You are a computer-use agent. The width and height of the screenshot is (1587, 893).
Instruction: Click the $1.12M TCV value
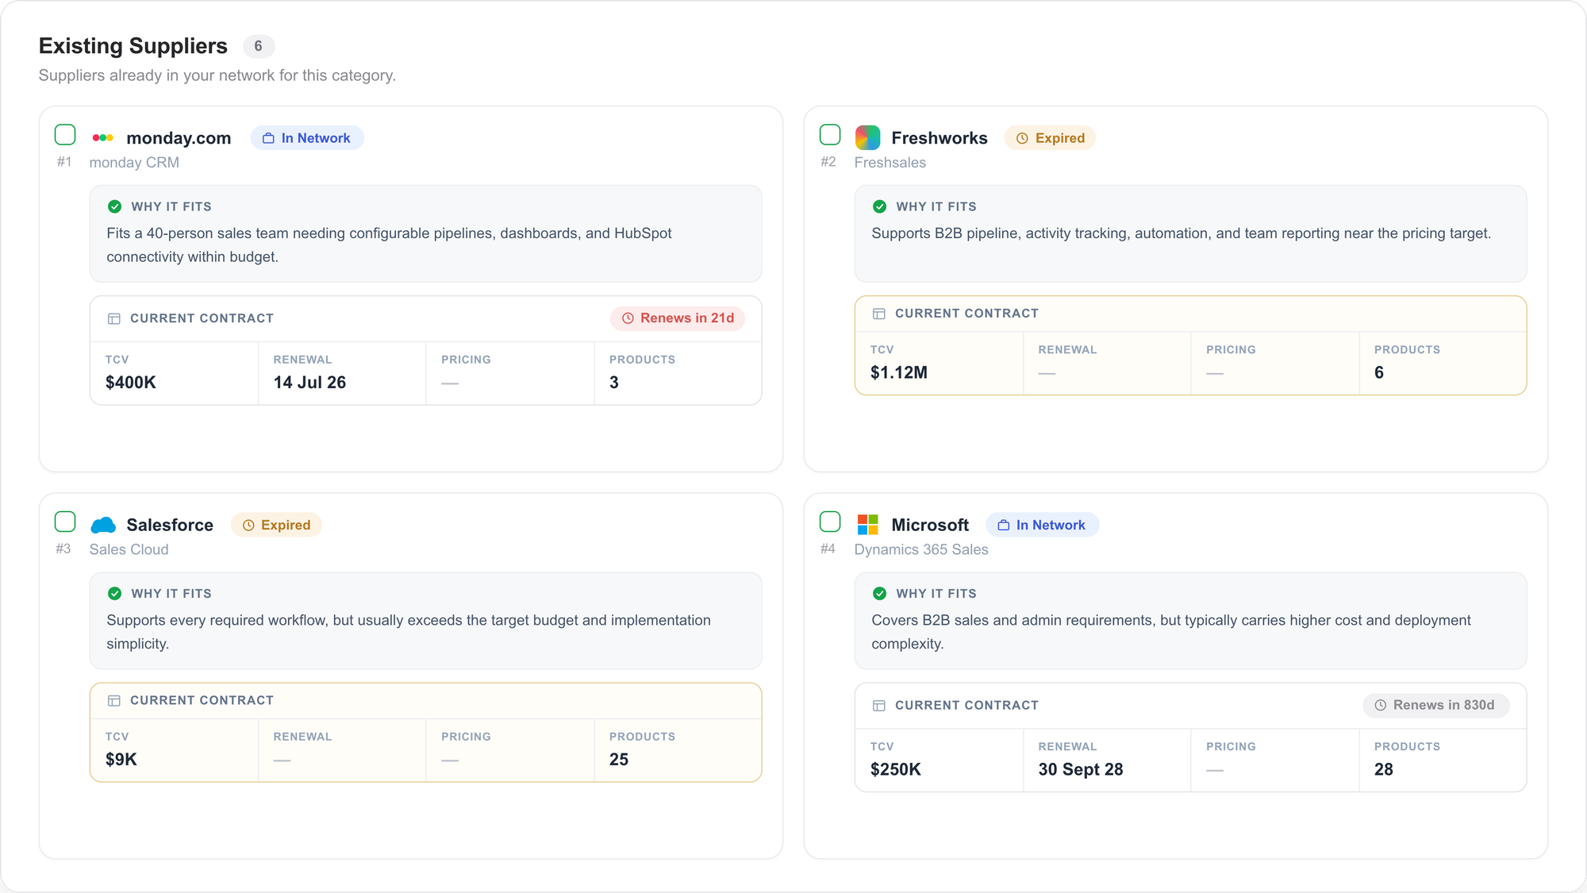(x=899, y=372)
